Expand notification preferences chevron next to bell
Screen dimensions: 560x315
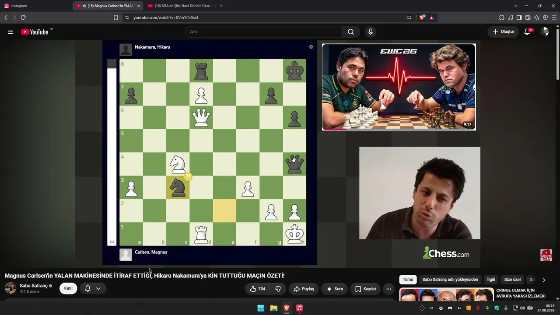pyautogui.click(x=98, y=289)
